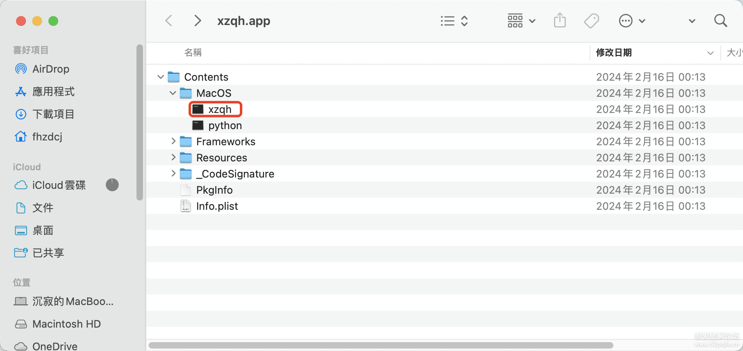The image size is (743, 351).
Task: Expand the Frameworks folder
Action: click(x=173, y=141)
